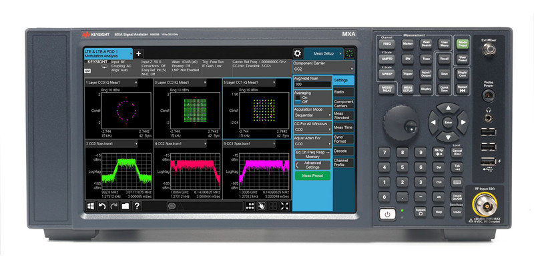
Task: Push the MODE/MEAS hardkey
Action: pyautogui.click(x=386, y=89)
